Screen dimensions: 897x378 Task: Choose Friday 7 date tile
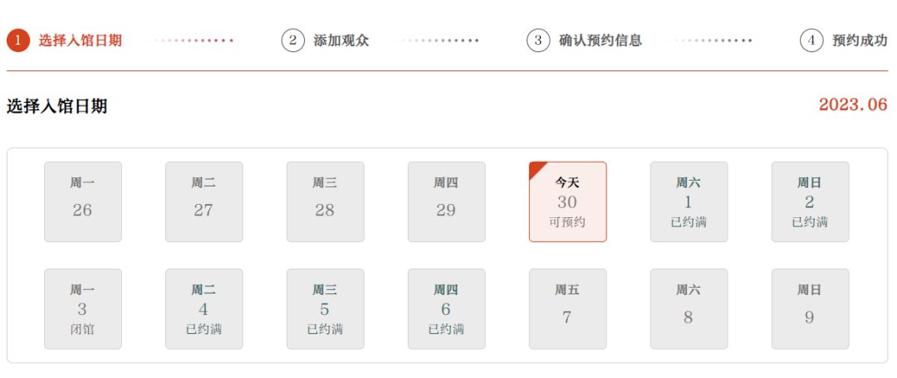(x=567, y=309)
